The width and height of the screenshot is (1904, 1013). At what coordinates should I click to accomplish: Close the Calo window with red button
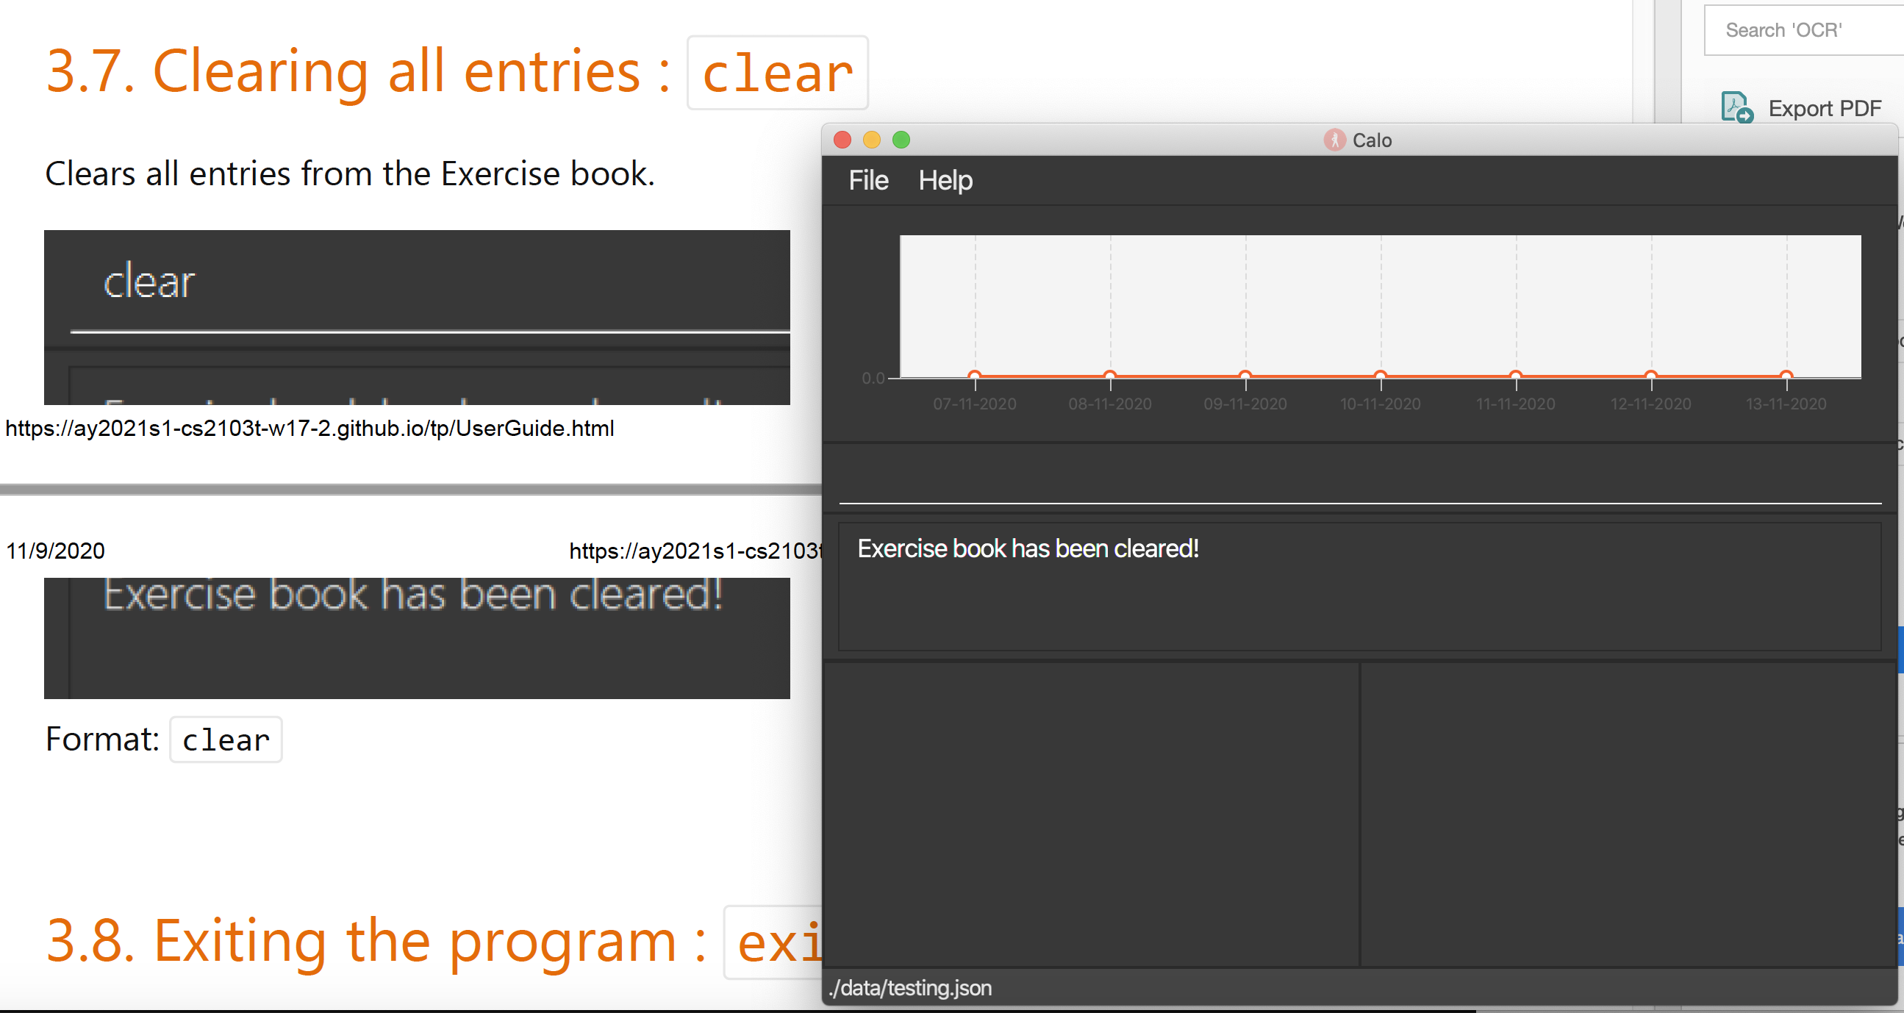click(x=842, y=140)
